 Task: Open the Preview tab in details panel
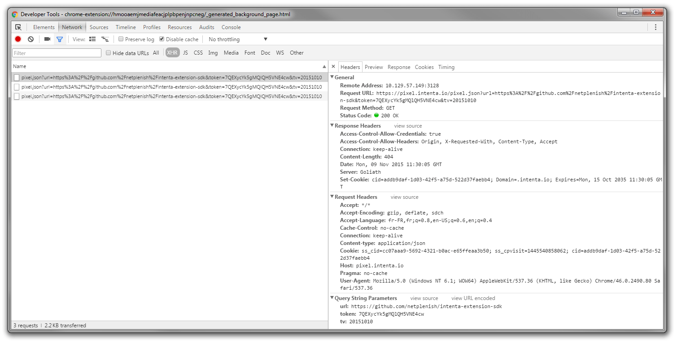click(373, 66)
